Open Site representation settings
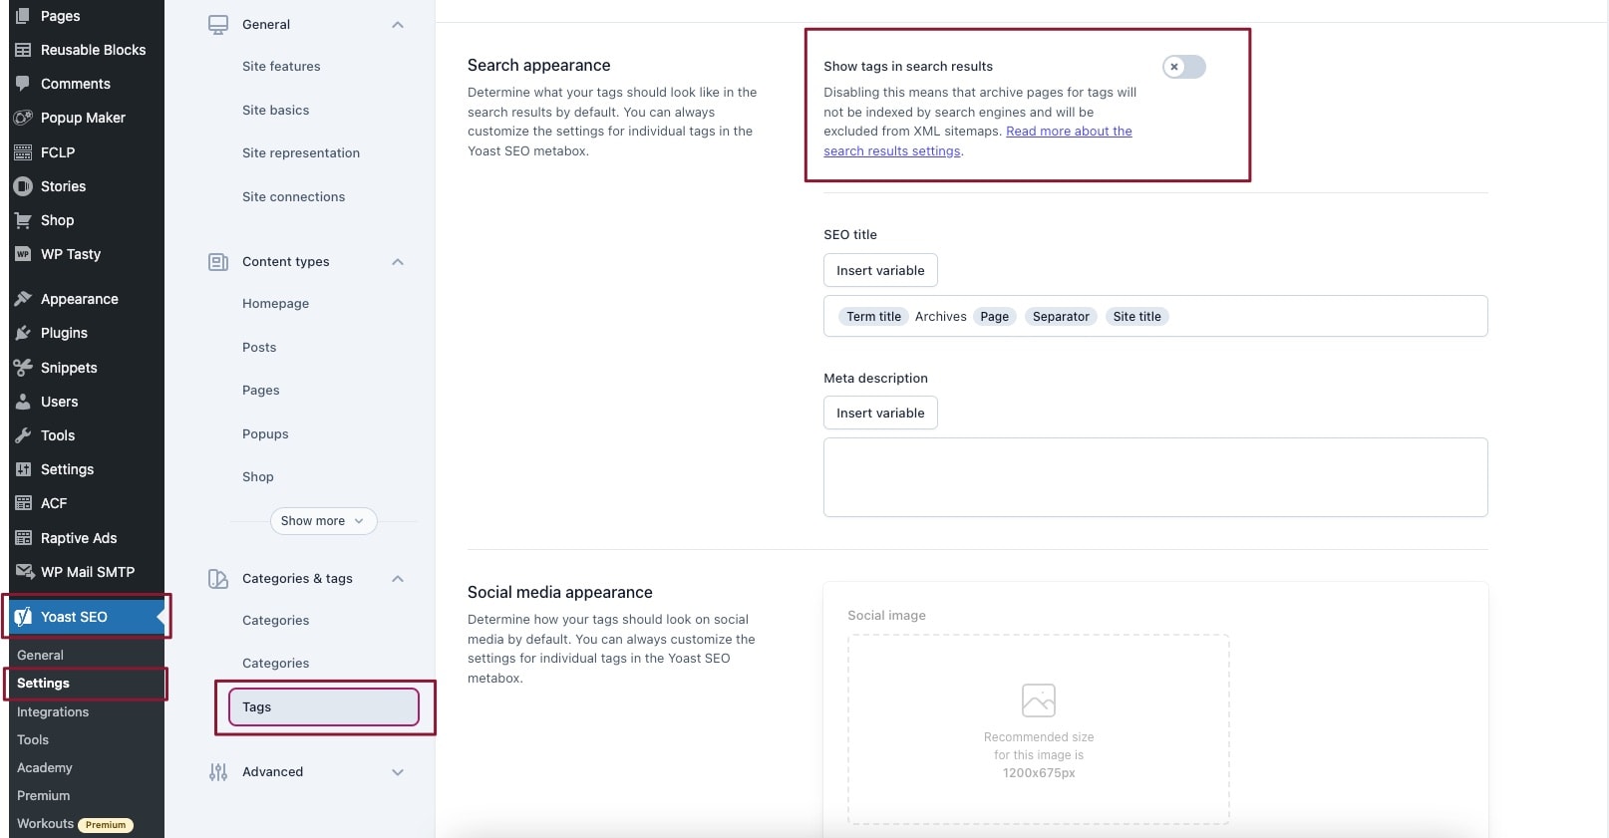This screenshot has height=838, width=1609. coord(301,153)
